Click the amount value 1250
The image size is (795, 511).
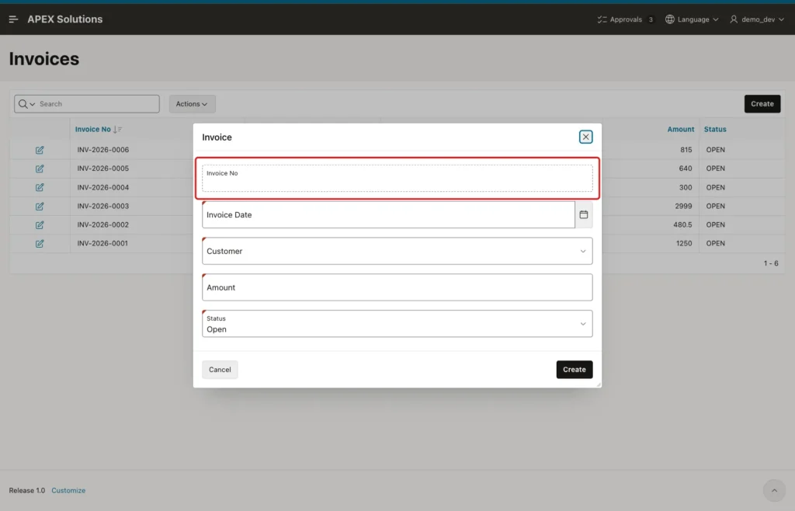click(x=684, y=243)
